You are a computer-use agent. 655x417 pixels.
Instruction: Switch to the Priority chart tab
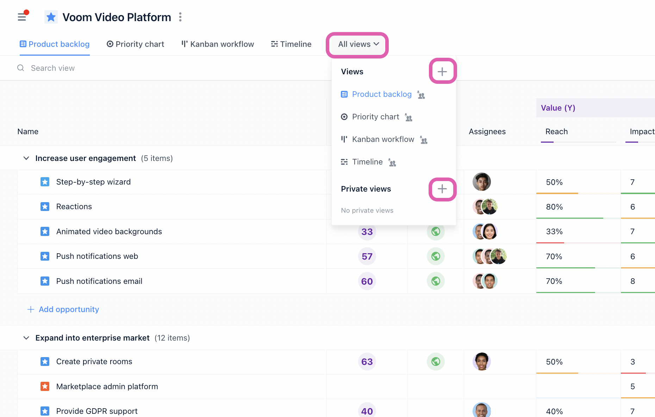coord(135,44)
